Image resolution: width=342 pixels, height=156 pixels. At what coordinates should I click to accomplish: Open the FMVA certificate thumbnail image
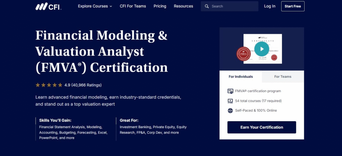(x=263, y=49)
